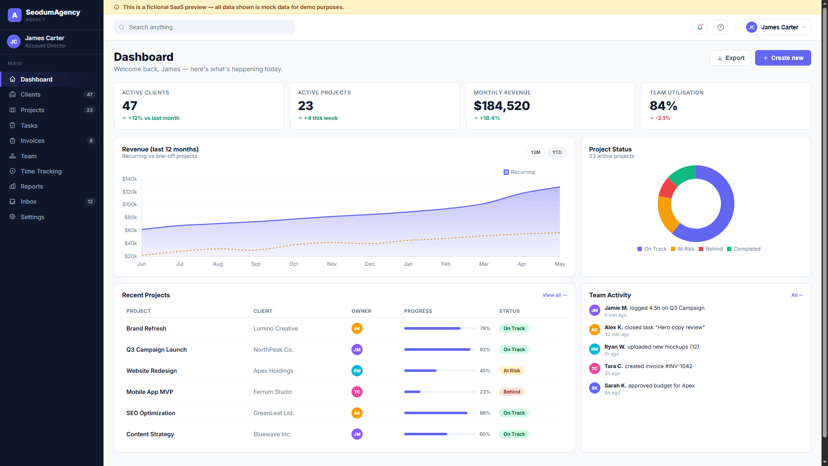The width and height of the screenshot is (828, 466).
Task: Click the Settings gear icon
Action: 13,217
